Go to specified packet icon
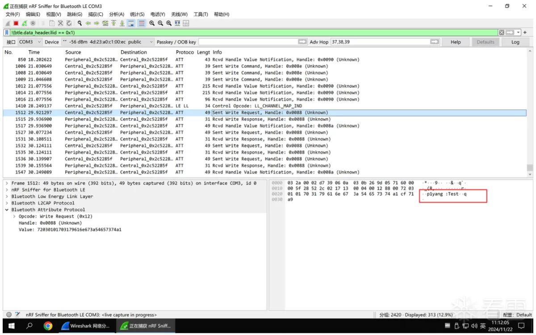This screenshot has height=335, width=536. coord(105,23)
